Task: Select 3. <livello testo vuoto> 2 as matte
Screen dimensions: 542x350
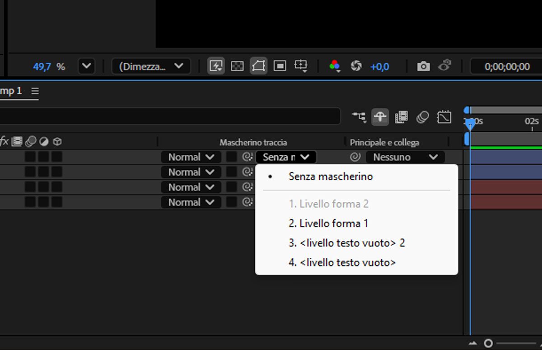Action: coord(346,243)
